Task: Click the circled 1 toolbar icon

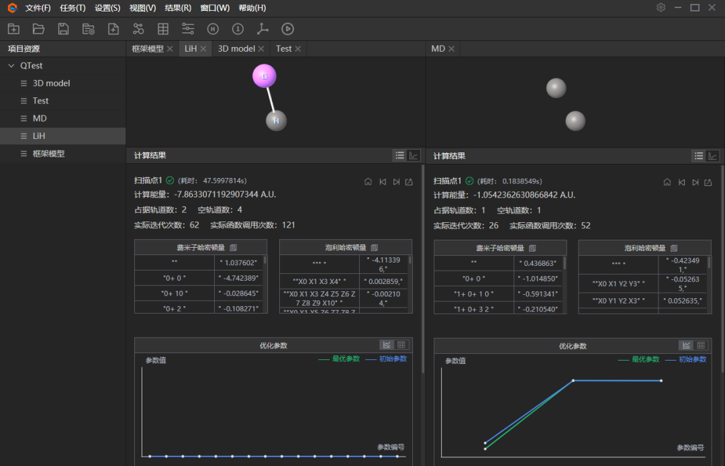Action: tap(238, 29)
